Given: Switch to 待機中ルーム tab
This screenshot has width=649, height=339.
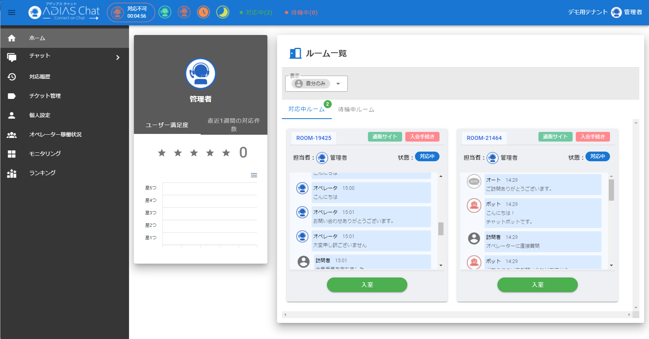Looking at the screenshot, I should pyautogui.click(x=356, y=109).
